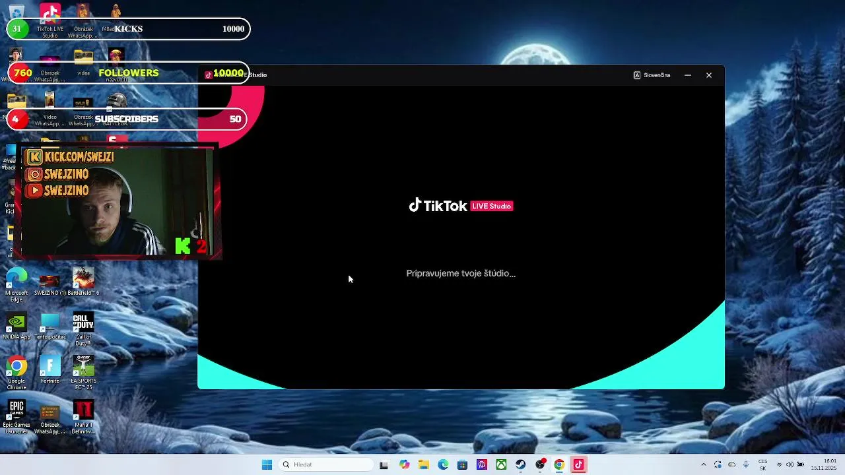Open the OneDrive cloud tray icon
The image size is (845, 475).
point(731,464)
